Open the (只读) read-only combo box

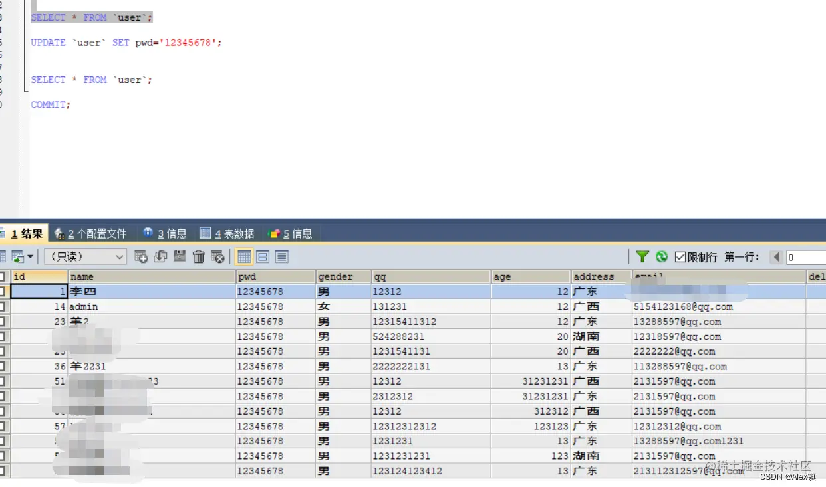click(85, 256)
